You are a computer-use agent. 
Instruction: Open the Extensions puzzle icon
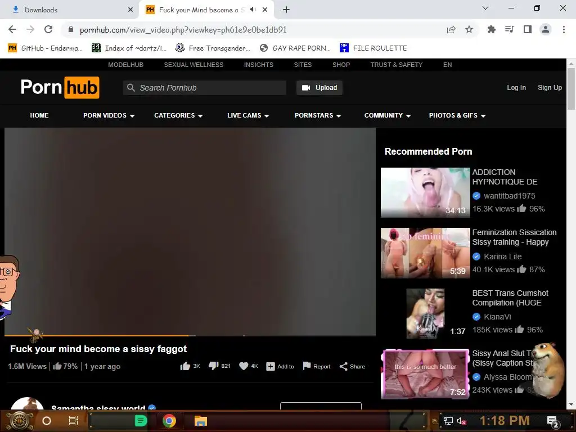pos(491,29)
